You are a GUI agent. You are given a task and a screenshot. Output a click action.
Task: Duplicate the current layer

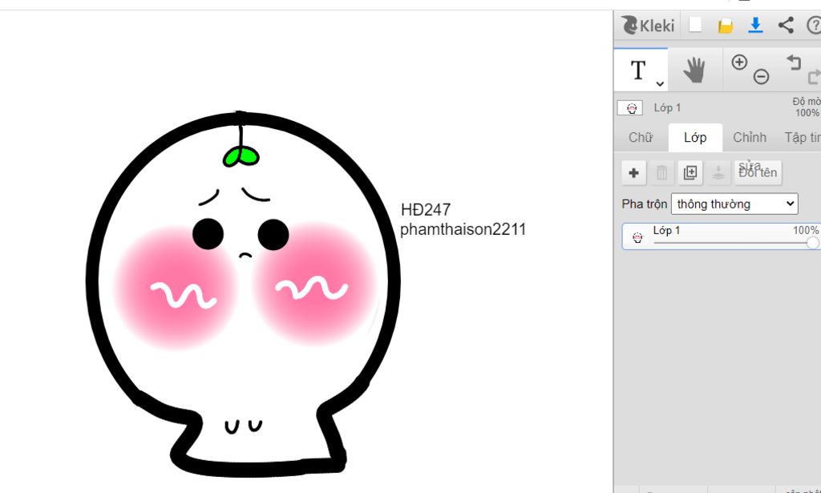(690, 172)
